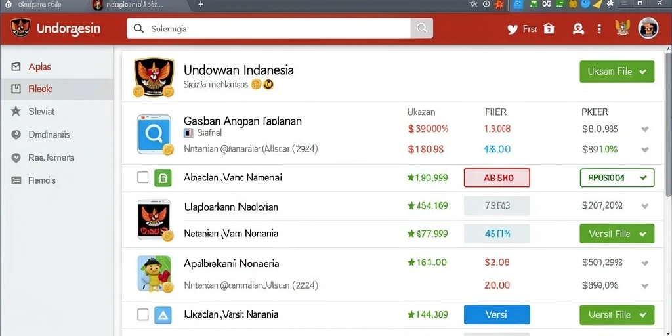The image size is (672, 336).
Task: Tick the checkbox for Ukaclan Varsi Nanania
Action: (x=142, y=314)
